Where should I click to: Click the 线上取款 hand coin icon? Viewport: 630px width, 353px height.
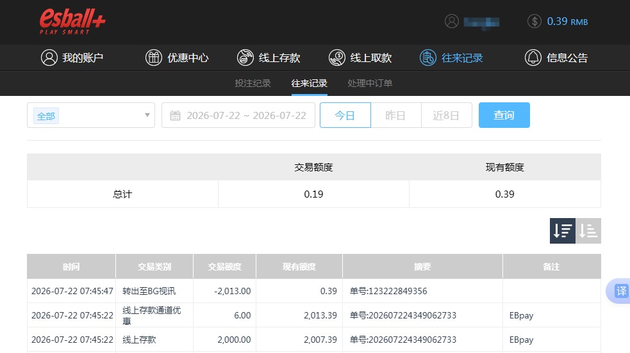click(x=336, y=58)
